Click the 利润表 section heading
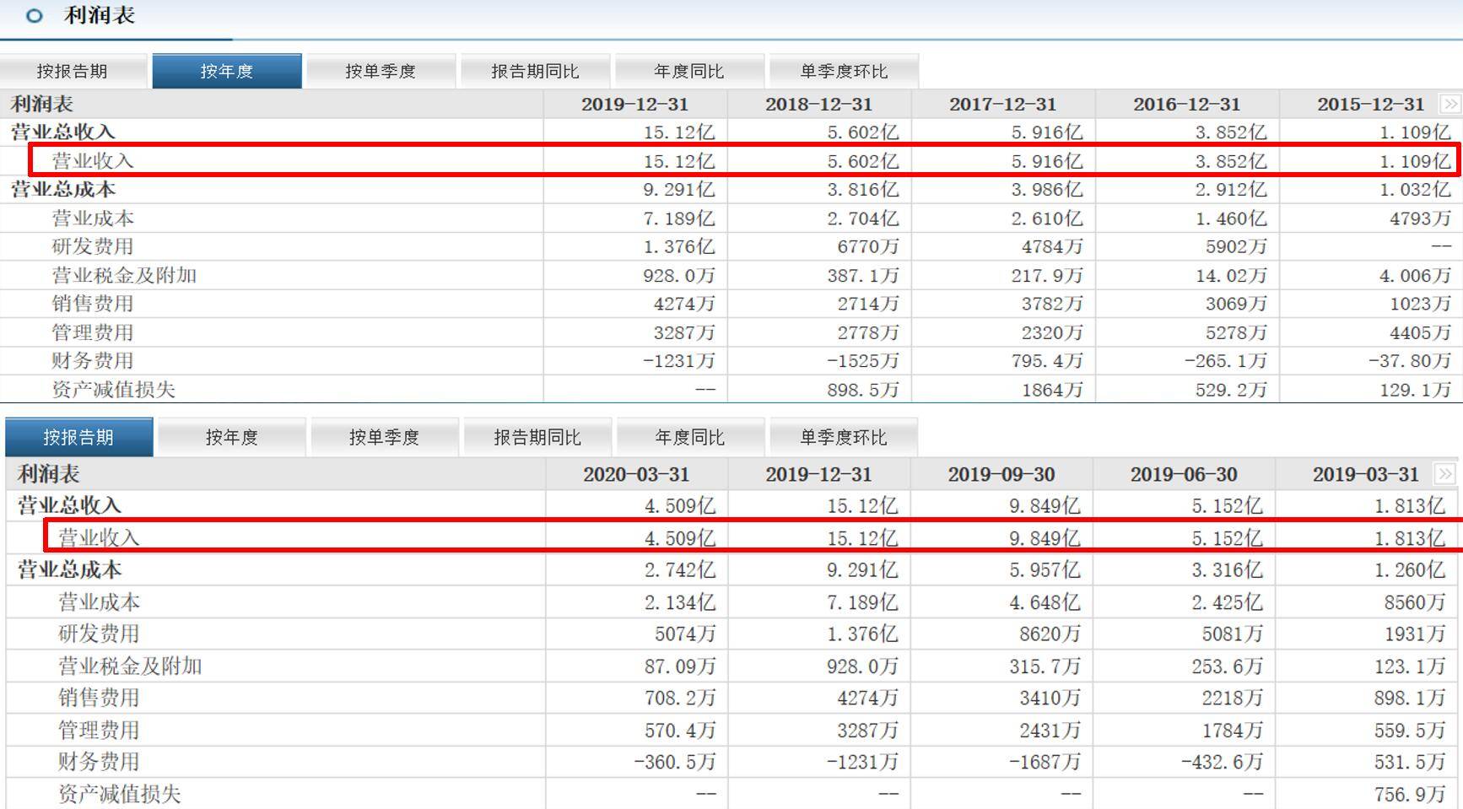 tap(99, 15)
